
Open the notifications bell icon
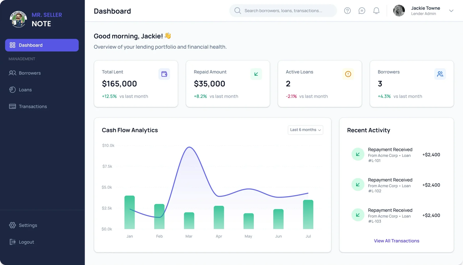[376, 11]
